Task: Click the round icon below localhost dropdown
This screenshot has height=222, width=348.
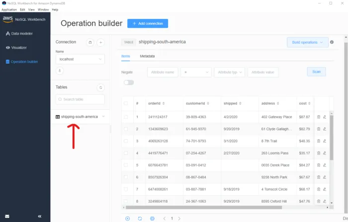Action: 60,71
